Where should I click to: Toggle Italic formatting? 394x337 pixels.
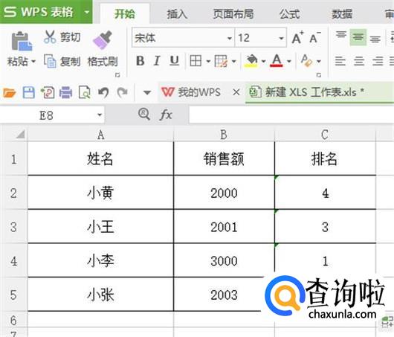[157, 61]
